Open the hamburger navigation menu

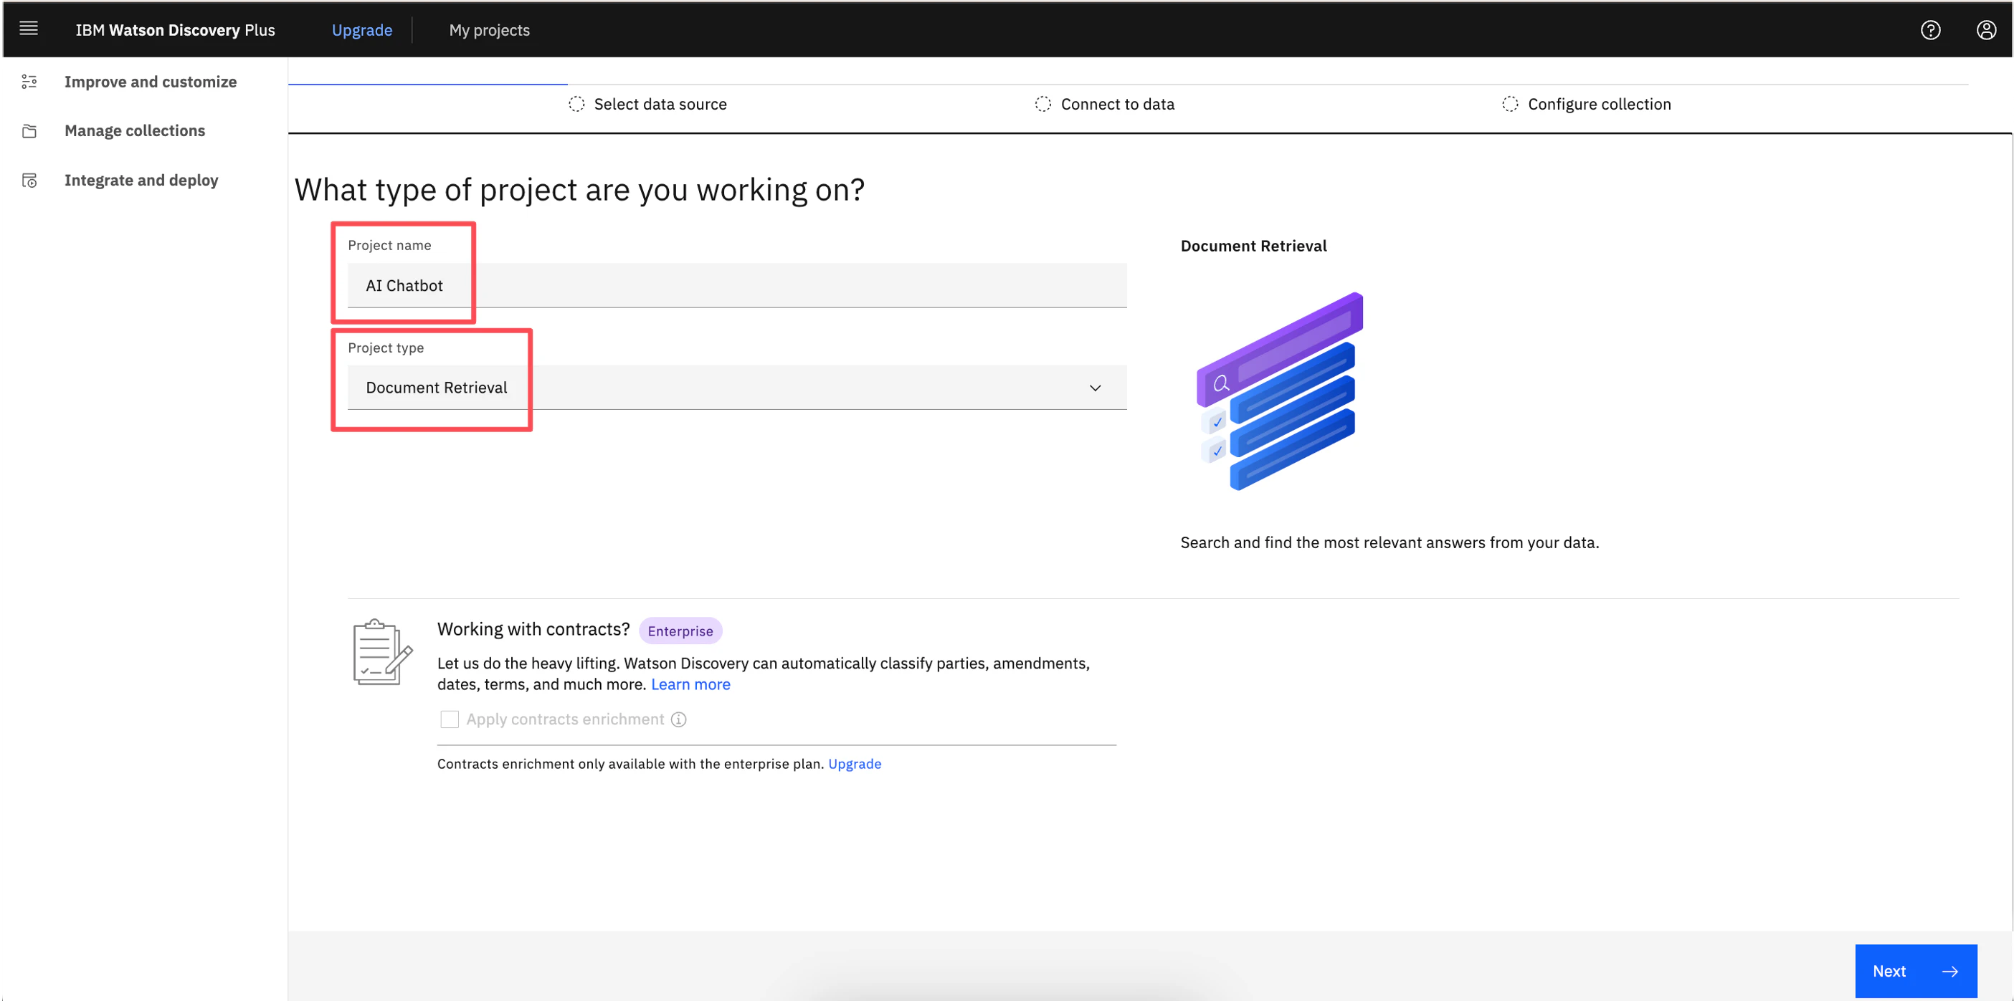tap(29, 29)
